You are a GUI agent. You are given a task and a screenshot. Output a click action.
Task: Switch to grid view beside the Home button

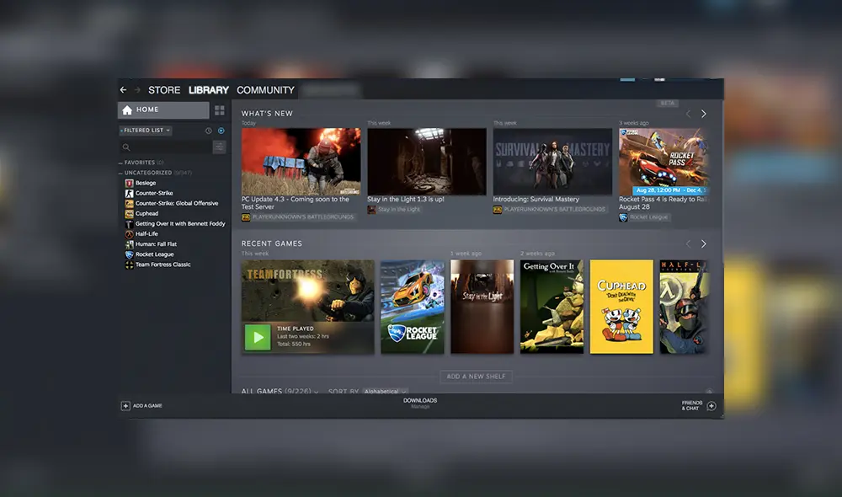(x=219, y=110)
